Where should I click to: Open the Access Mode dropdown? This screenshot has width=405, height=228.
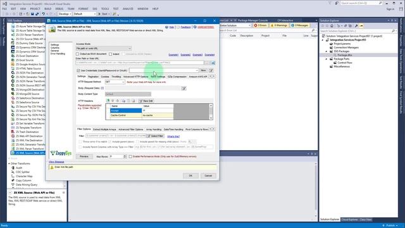coord(104,48)
